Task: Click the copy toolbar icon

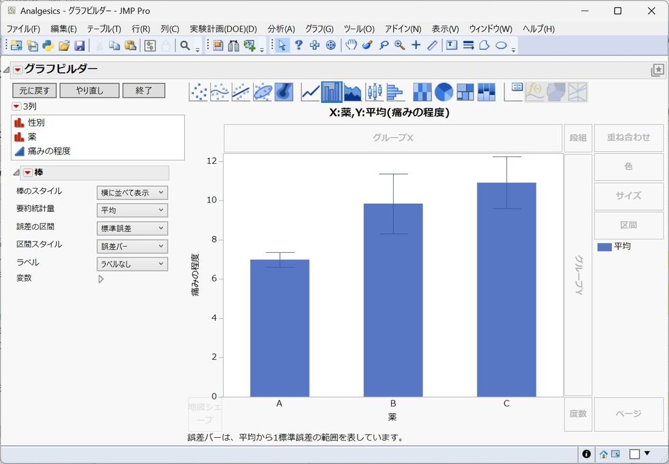Action: (x=115, y=45)
